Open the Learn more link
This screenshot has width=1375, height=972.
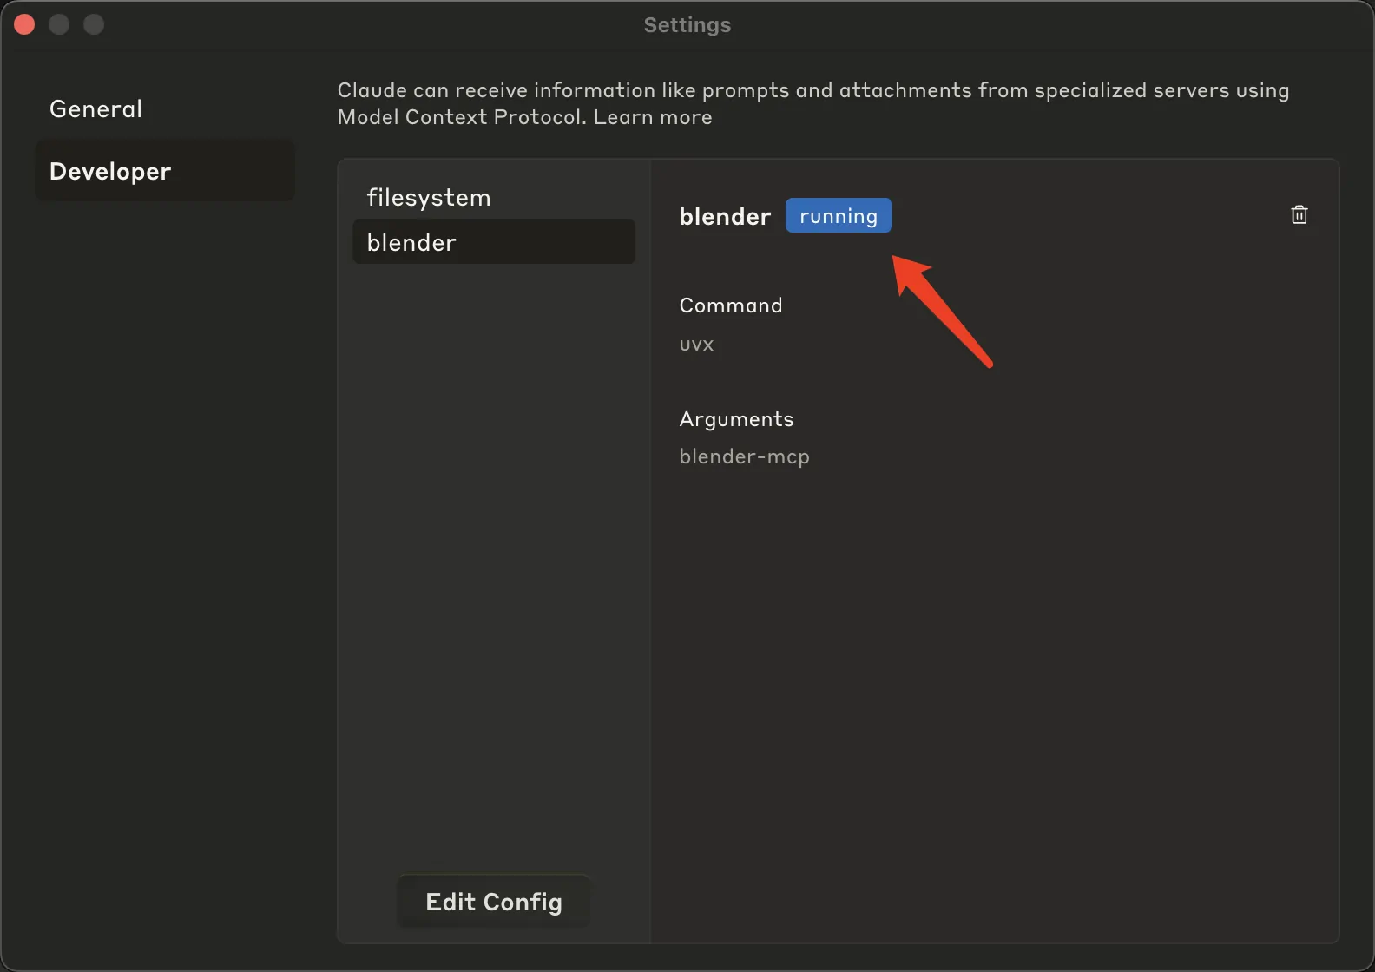653,117
